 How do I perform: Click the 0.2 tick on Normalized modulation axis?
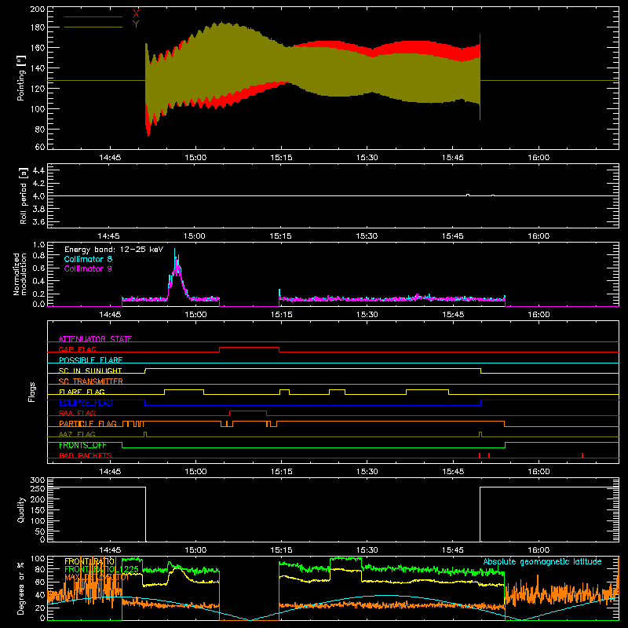(x=38, y=294)
